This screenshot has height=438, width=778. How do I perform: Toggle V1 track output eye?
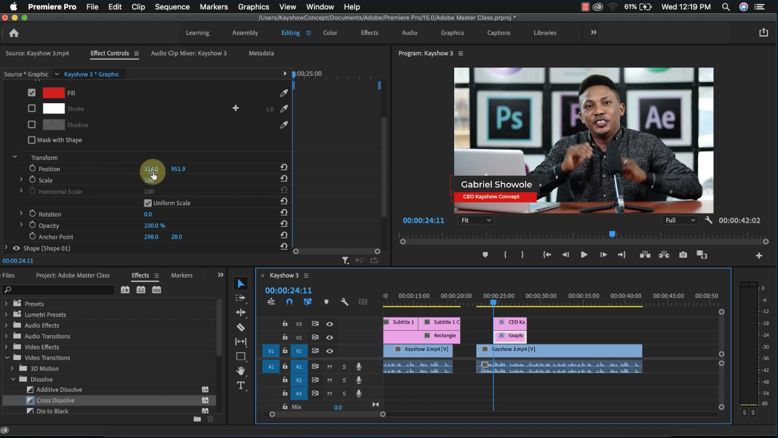click(x=329, y=351)
